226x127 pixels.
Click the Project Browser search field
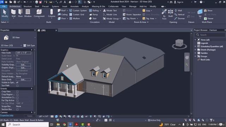point(210,35)
